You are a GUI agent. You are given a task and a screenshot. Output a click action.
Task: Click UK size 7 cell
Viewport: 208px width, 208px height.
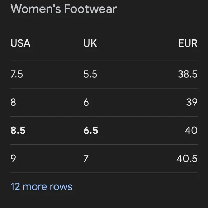click(86, 159)
